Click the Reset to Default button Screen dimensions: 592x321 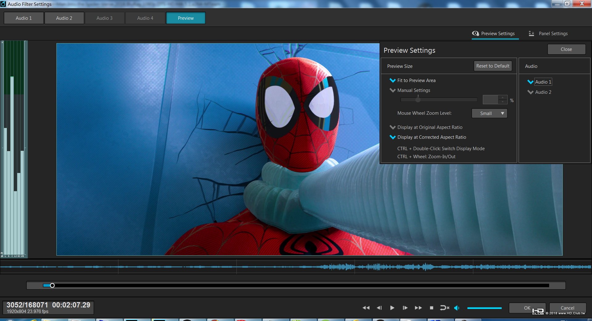pos(493,66)
